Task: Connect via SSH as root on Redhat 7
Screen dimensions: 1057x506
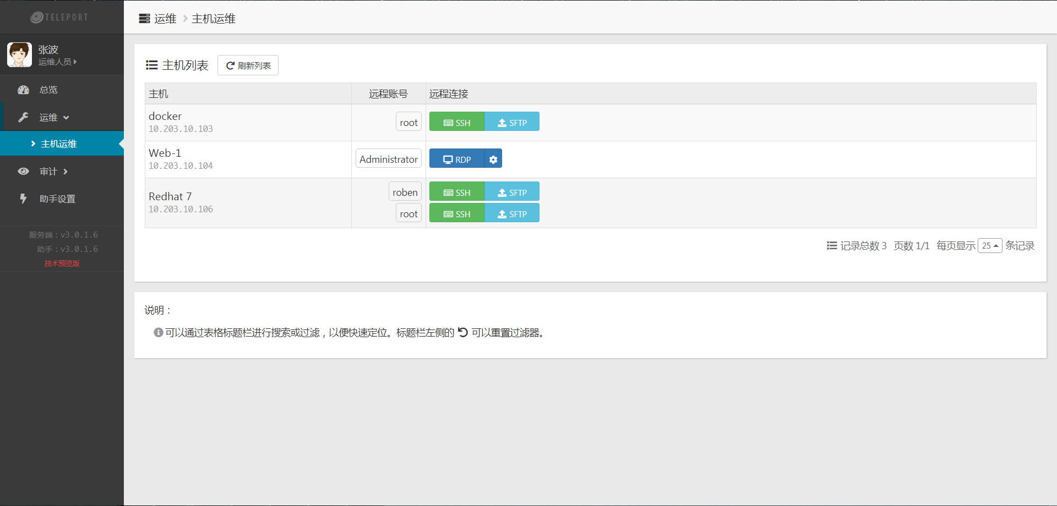Action: click(457, 213)
